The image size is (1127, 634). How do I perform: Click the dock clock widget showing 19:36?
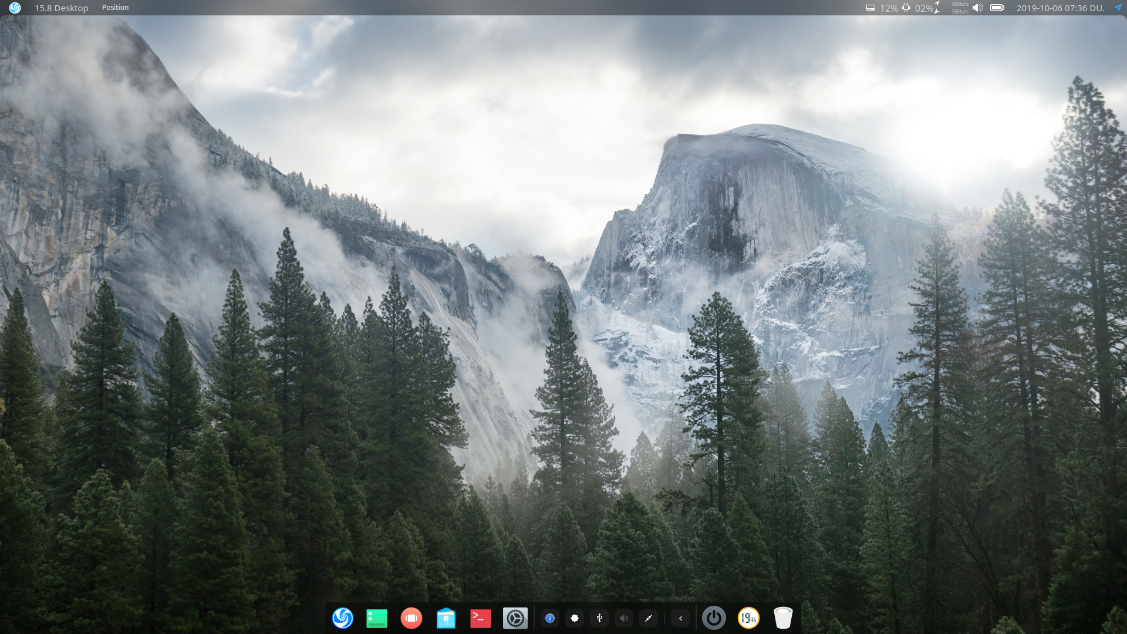click(748, 618)
